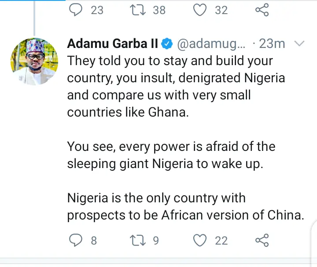
Task: Click the 32 likes count on upper tweet
Action: 221,10
